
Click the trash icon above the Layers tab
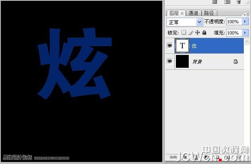click(x=239, y=2)
